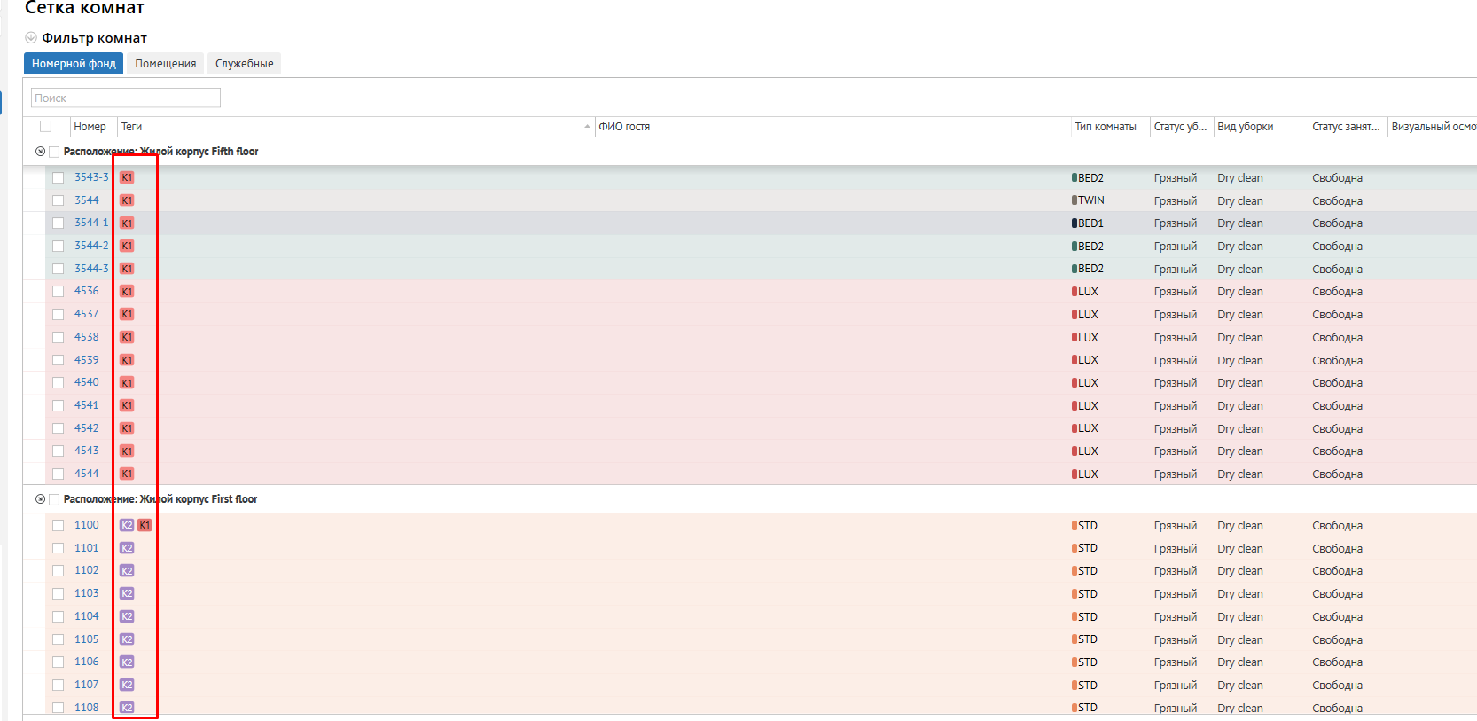The height and width of the screenshot is (721, 1477).
Task: Switch to the Помещения tab
Action: (165, 64)
